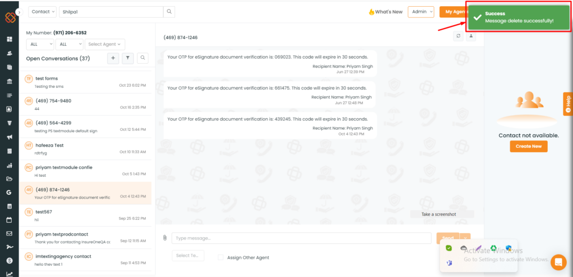This screenshot has width=573, height=277.
Task: Click the Microsoft Teams tray icon
Action: (x=449, y=263)
